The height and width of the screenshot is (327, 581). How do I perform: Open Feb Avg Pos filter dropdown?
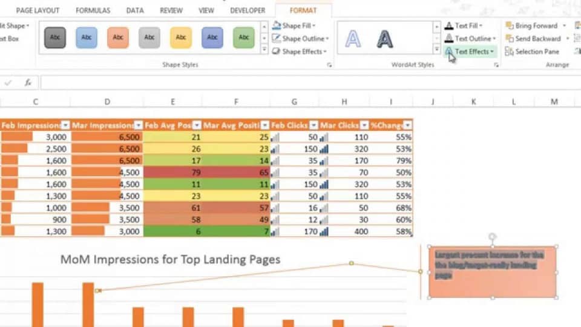pos(197,125)
